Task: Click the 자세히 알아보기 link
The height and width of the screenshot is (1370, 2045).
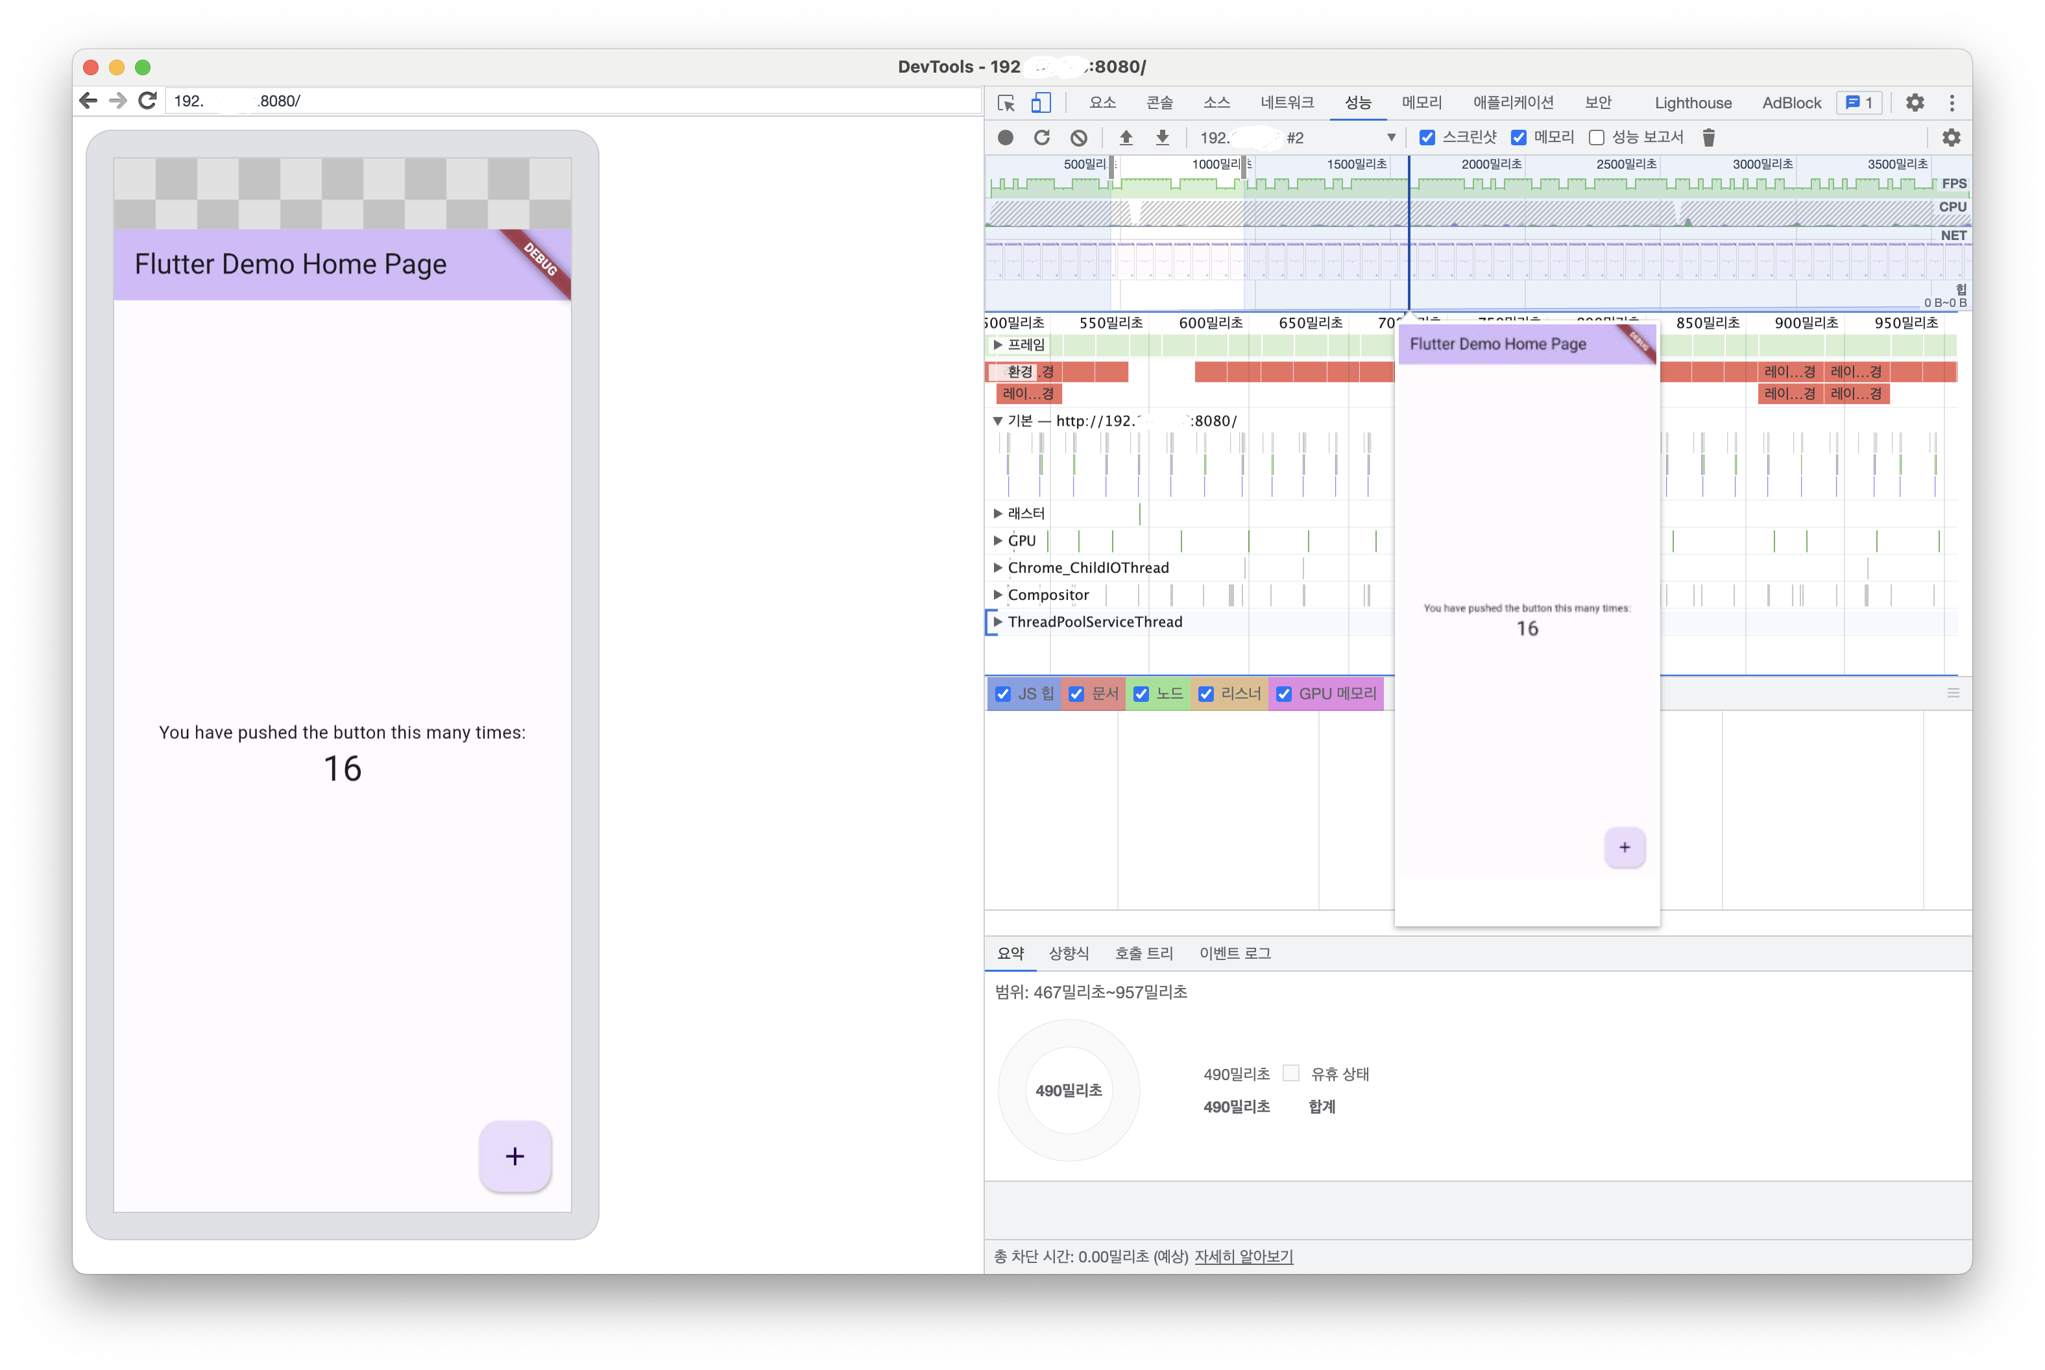Action: pos(1242,1256)
